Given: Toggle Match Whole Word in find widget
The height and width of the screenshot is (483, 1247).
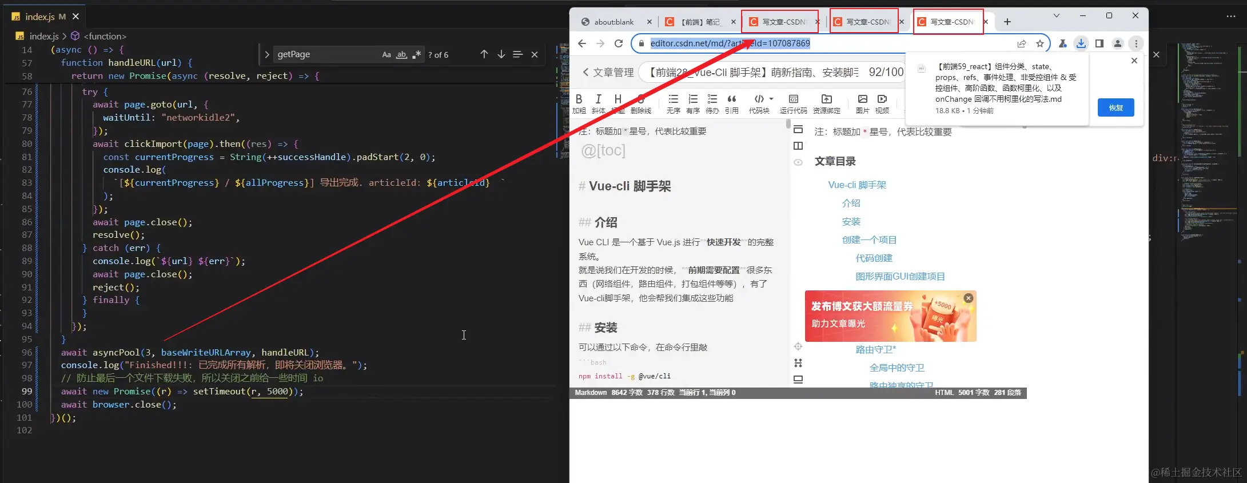Looking at the screenshot, I should click(x=402, y=54).
